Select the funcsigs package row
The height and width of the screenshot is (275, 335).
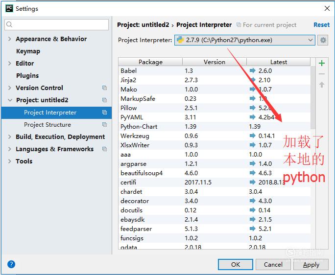pos(215,238)
